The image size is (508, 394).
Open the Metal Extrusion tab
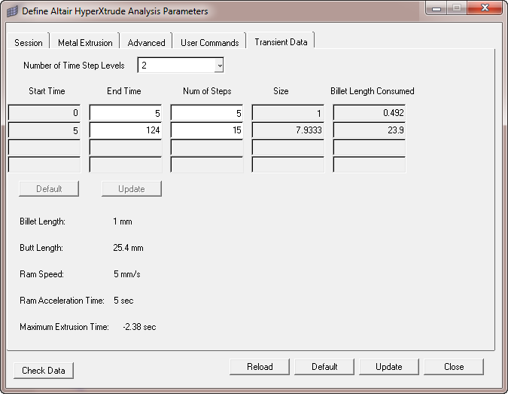(85, 42)
